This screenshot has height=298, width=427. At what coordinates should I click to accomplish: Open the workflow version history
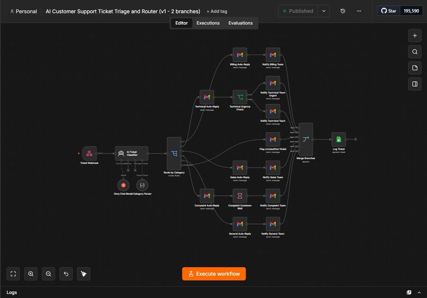tap(343, 11)
